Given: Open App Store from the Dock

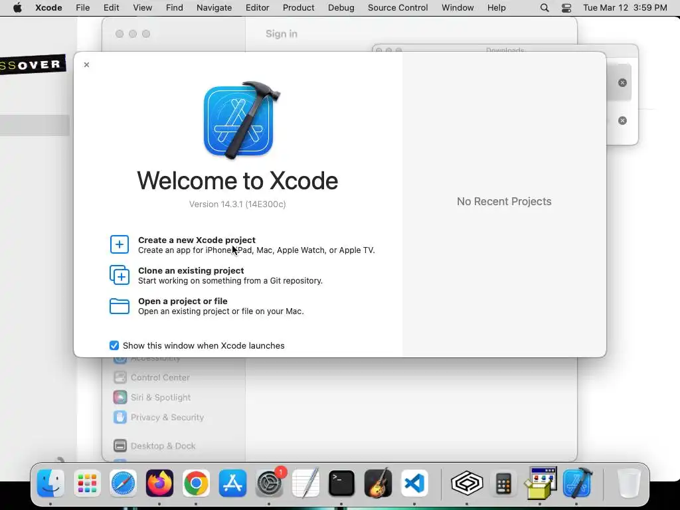Looking at the screenshot, I should pyautogui.click(x=232, y=483).
